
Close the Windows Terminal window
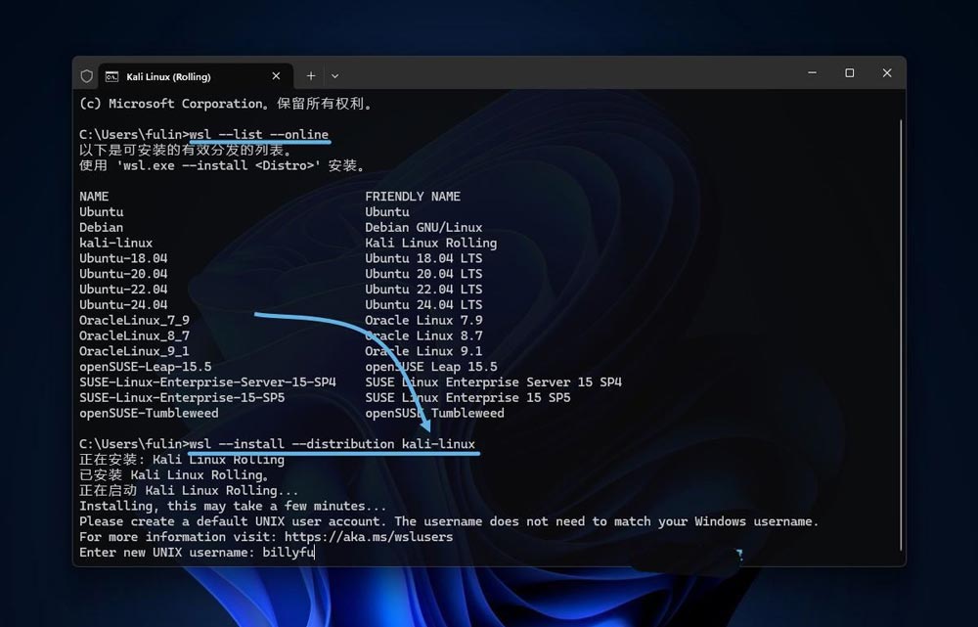pyautogui.click(x=887, y=73)
